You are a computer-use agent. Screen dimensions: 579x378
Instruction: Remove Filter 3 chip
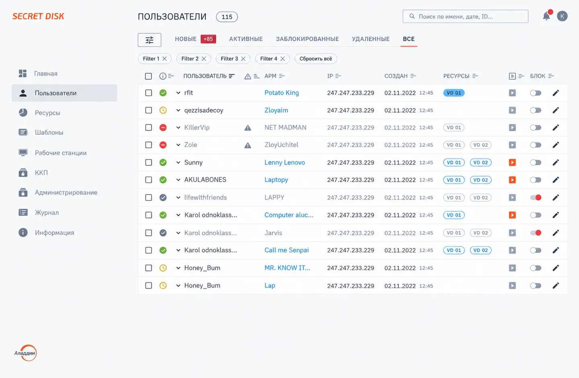[243, 59]
